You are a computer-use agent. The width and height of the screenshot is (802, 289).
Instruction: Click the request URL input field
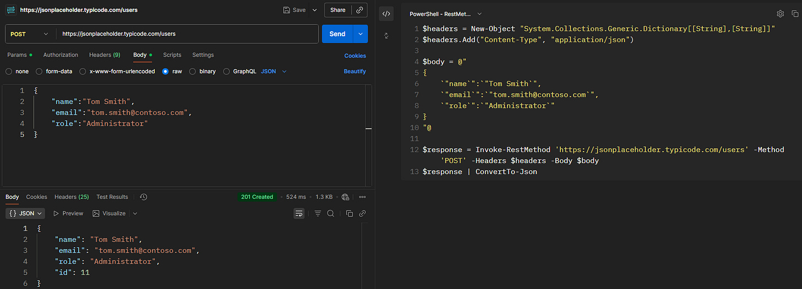187,34
